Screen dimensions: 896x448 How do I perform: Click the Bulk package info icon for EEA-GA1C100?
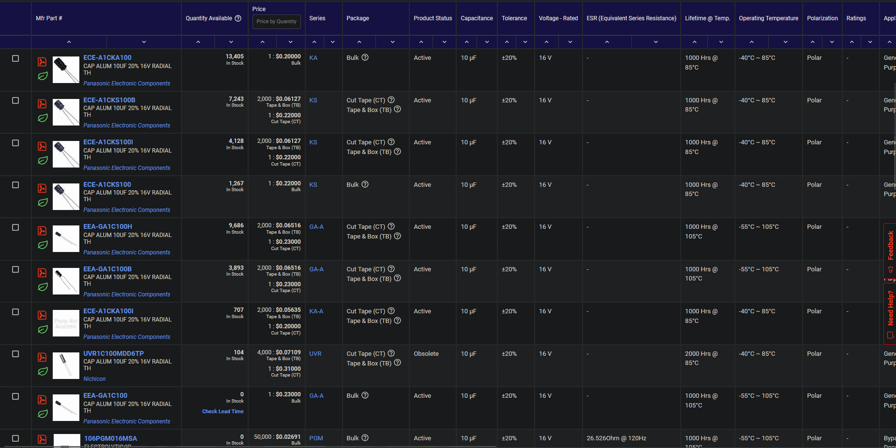(x=365, y=395)
